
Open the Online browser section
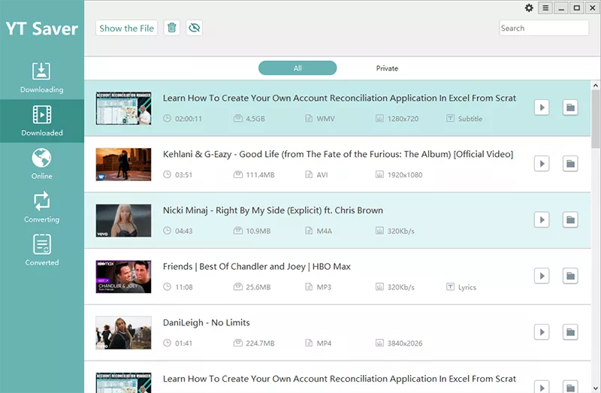click(x=42, y=164)
